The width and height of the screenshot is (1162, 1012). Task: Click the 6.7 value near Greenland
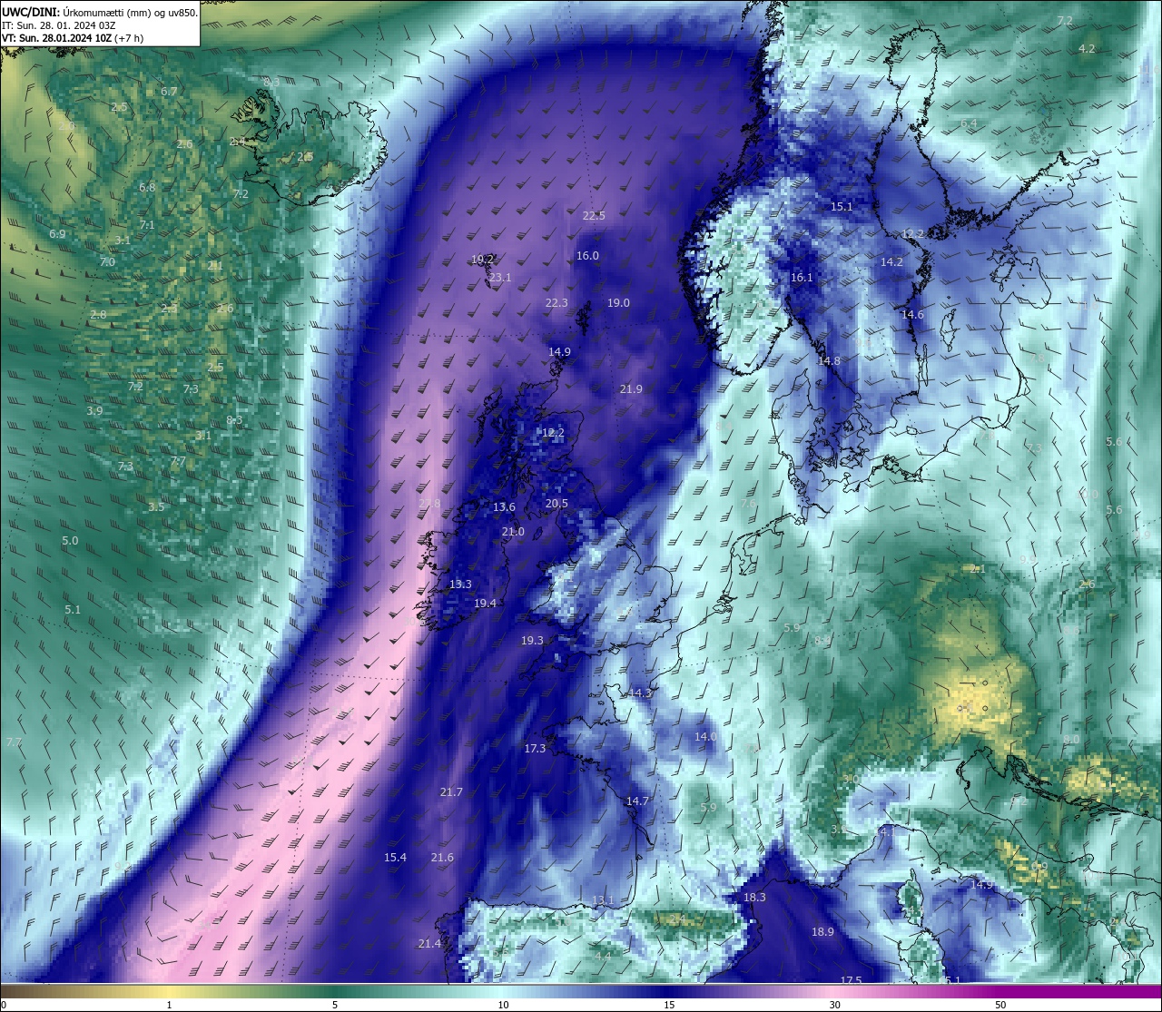[x=169, y=92]
